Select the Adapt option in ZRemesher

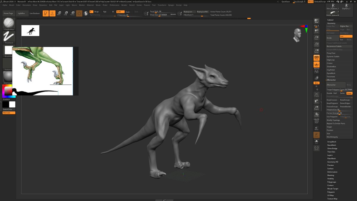(x=349, y=93)
